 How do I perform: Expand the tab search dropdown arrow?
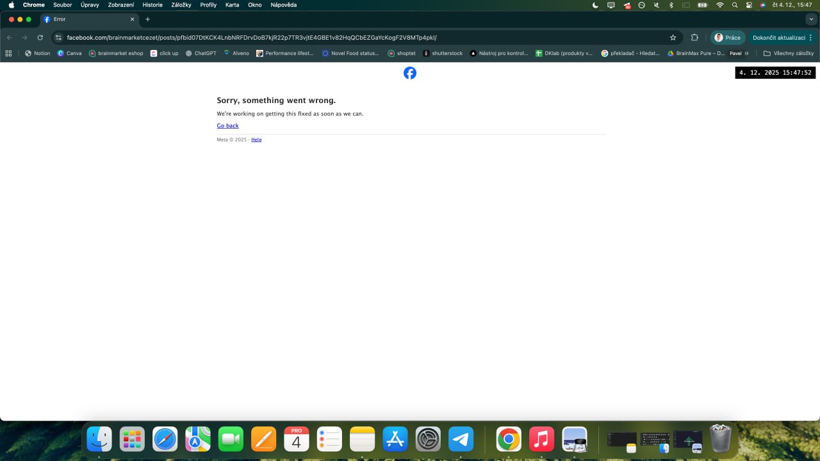(x=811, y=19)
